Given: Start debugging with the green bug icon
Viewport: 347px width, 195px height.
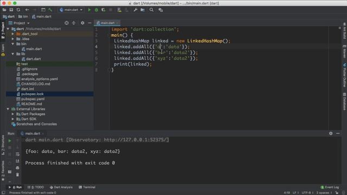Looking at the screenshot, I should pyautogui.click(x=97, y=10).
